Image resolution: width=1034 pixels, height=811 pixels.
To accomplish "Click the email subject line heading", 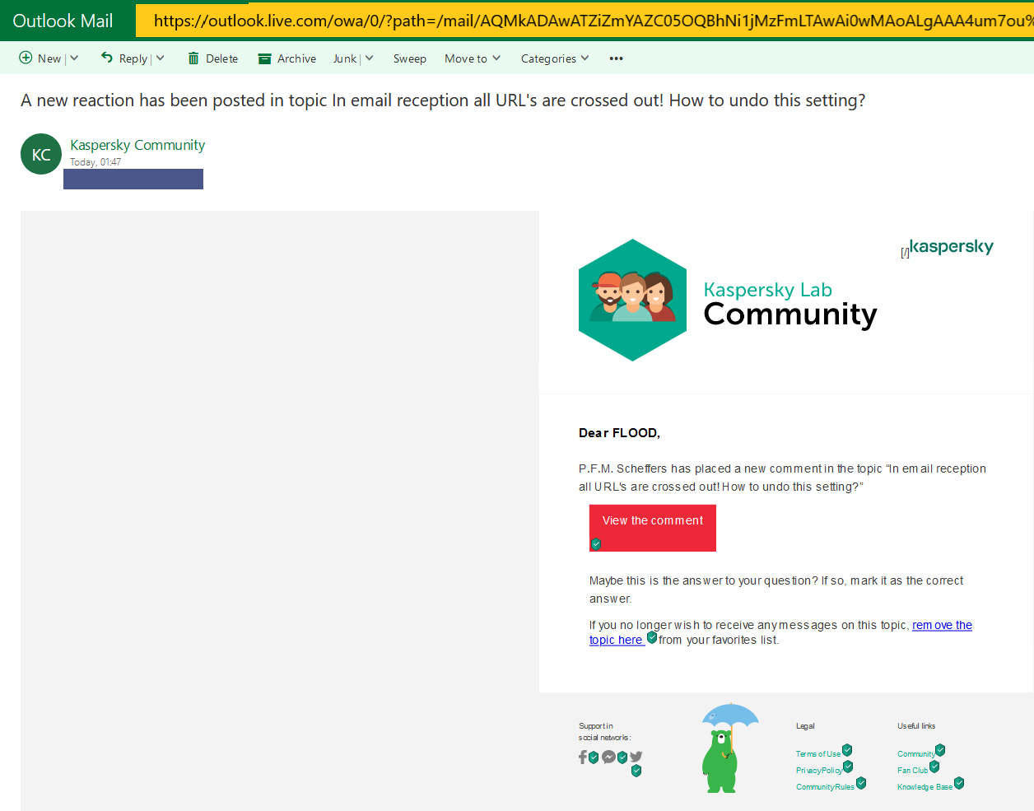I will pos(443,100).
